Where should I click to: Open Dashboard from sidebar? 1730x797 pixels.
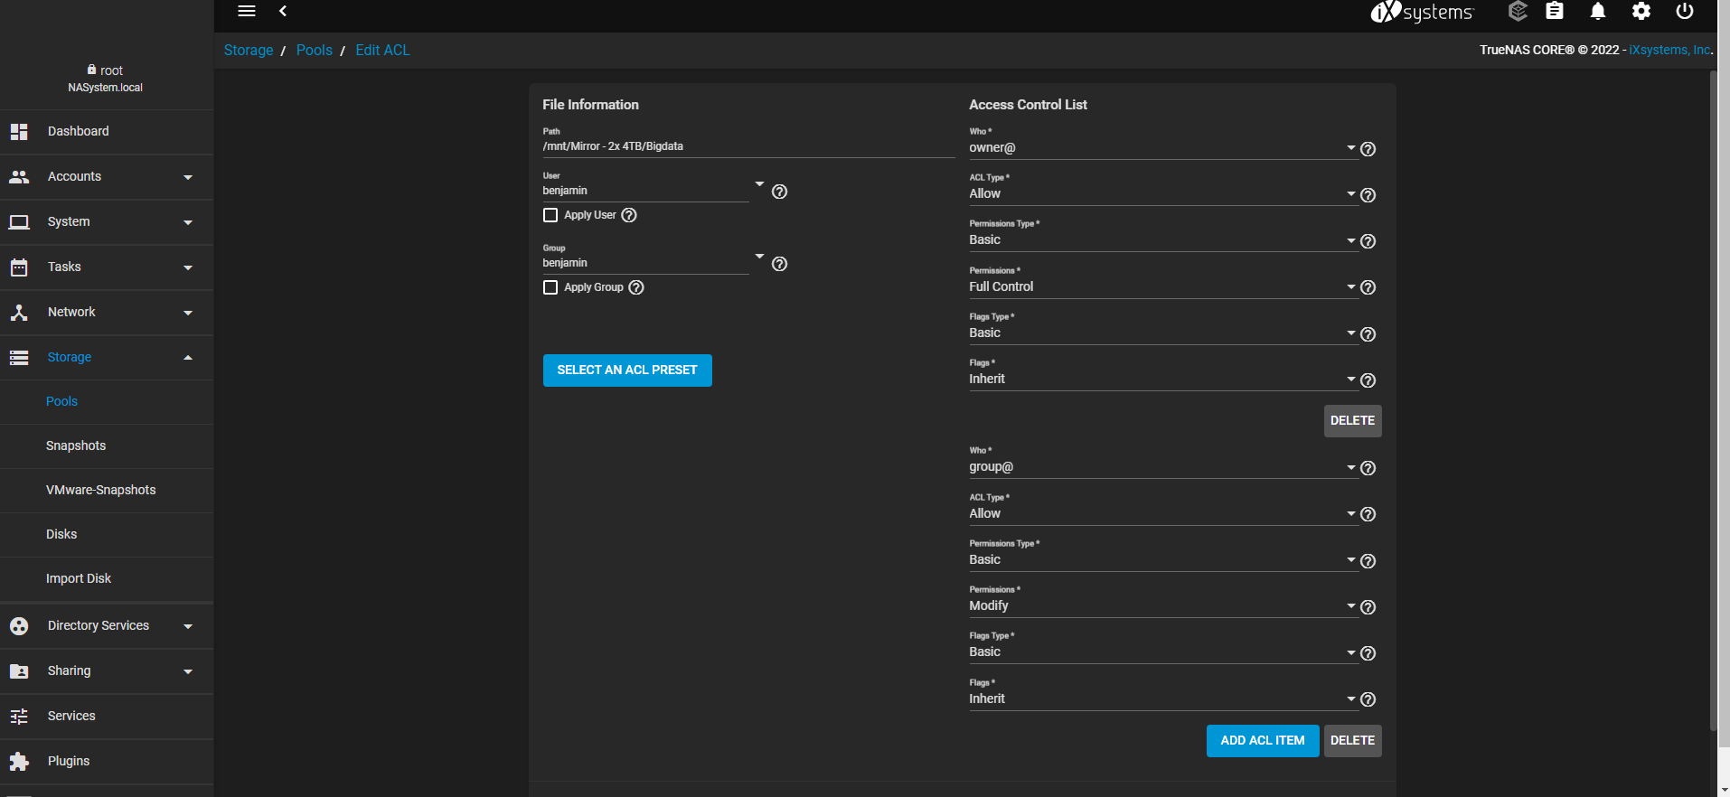[107, 132]
